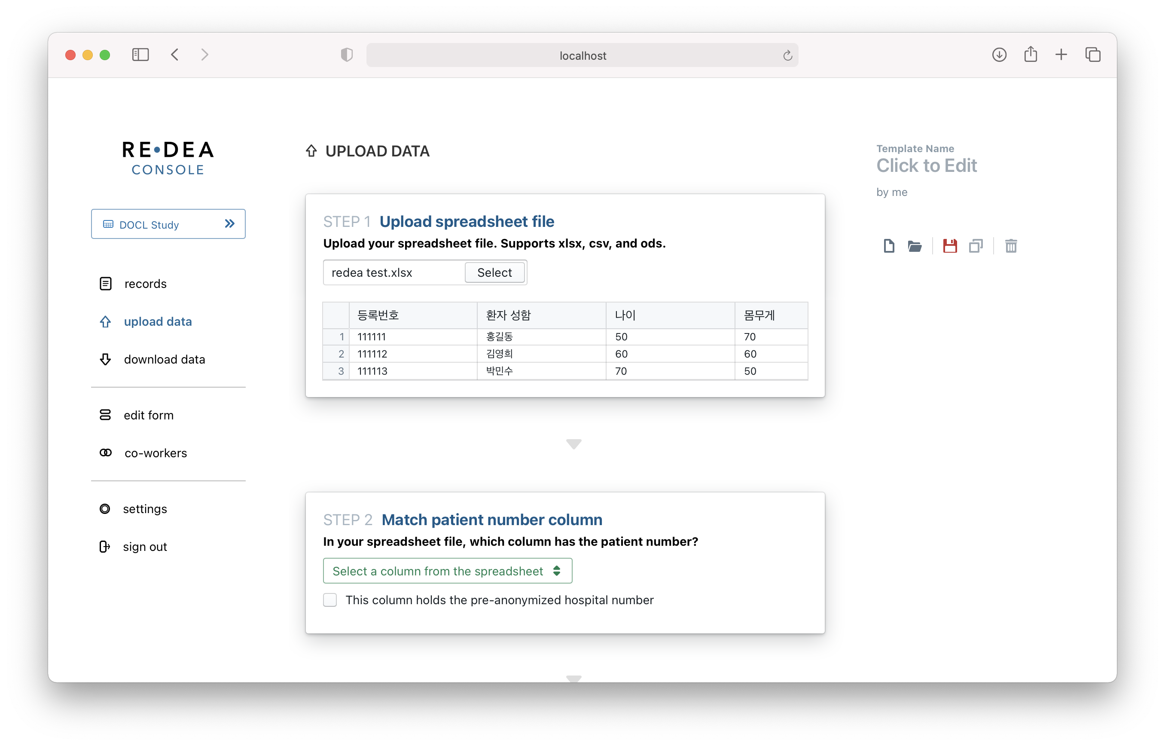Check the pre-anonymized hospital number box
Screen dimensions: 1165x746
[330, 600]
